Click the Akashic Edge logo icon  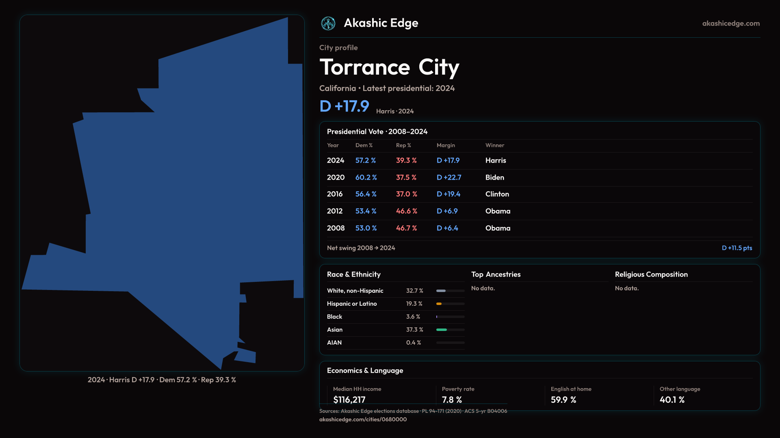[328, 24]
